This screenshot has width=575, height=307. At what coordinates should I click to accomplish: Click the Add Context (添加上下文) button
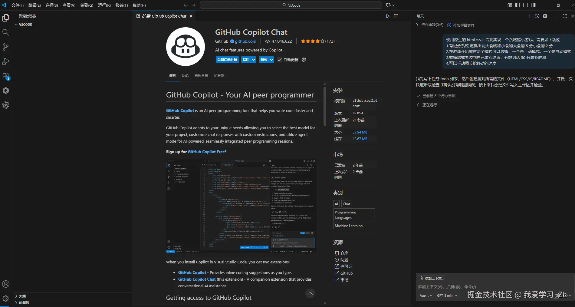[432, 278]
